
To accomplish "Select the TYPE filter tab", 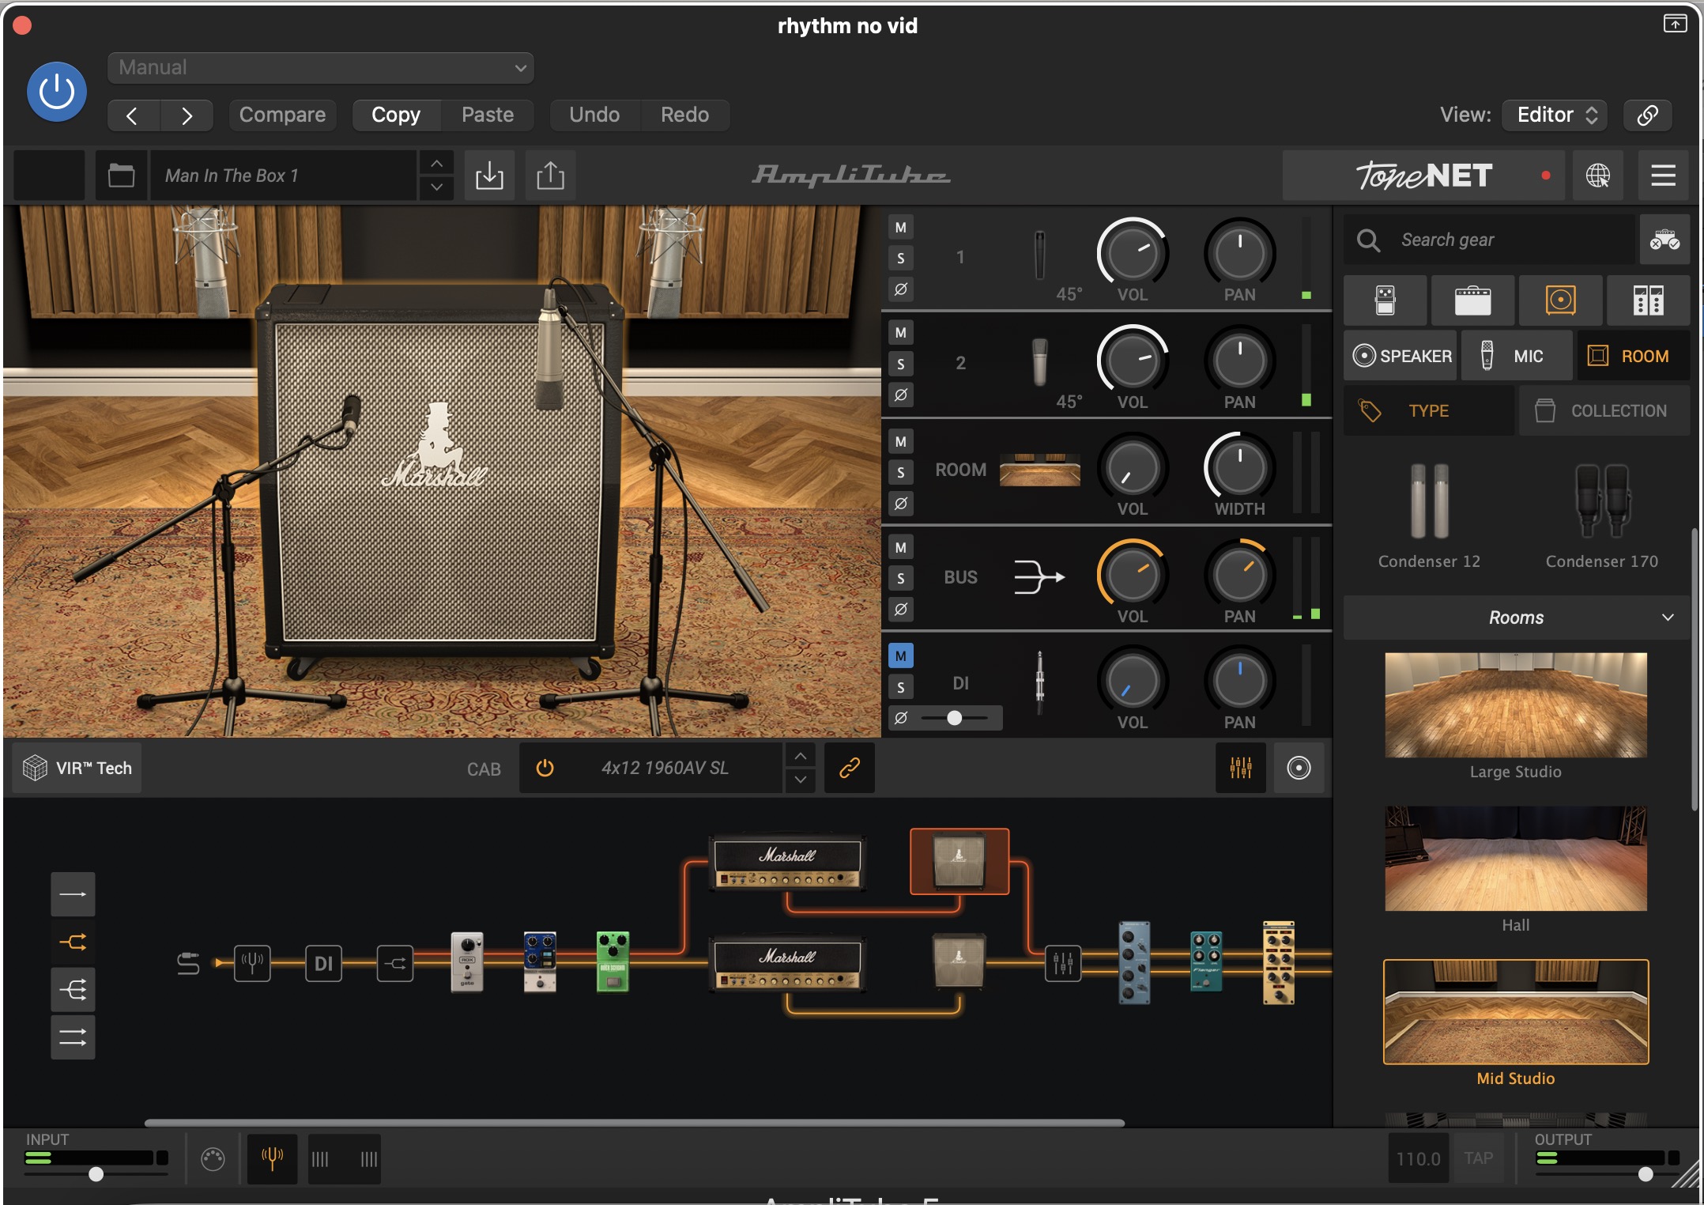I will pyautogui.click(x=1429, y=411).
